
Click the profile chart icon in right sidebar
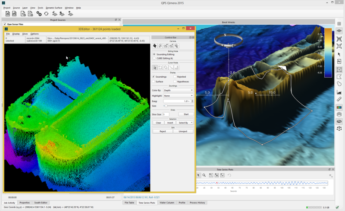(339, 91)
